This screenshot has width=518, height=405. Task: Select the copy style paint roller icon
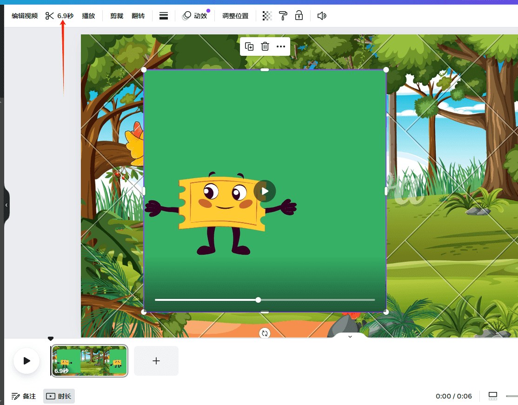283,16
